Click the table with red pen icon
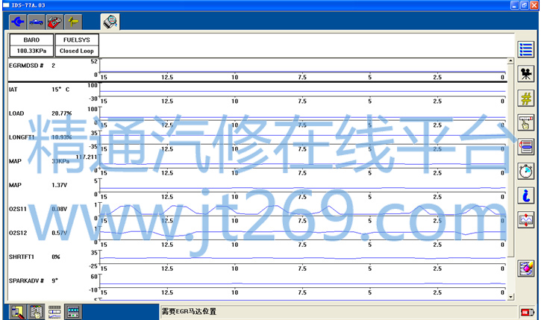Image resolution: width=541 pixels, height=320 pixels. coord(18,312)
